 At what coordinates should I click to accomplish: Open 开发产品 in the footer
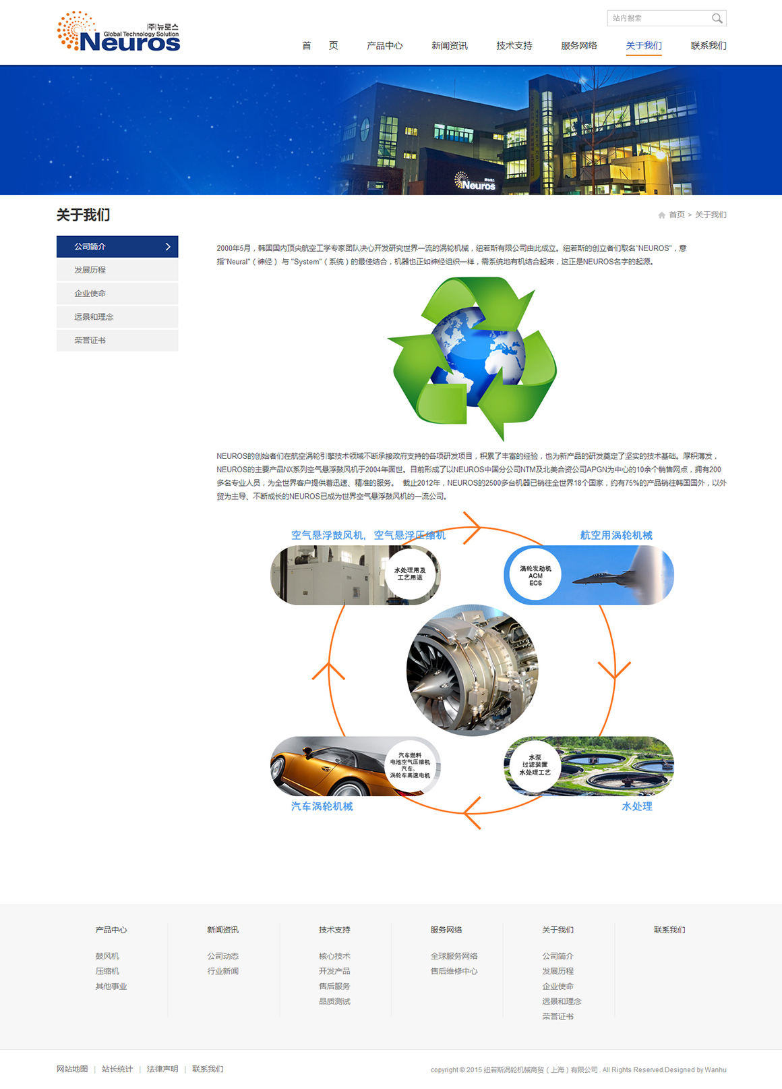[334, 971]
